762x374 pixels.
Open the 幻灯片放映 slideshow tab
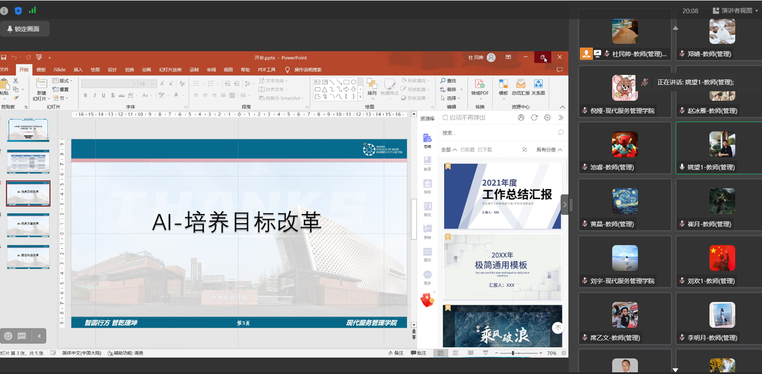pos(170,70)
